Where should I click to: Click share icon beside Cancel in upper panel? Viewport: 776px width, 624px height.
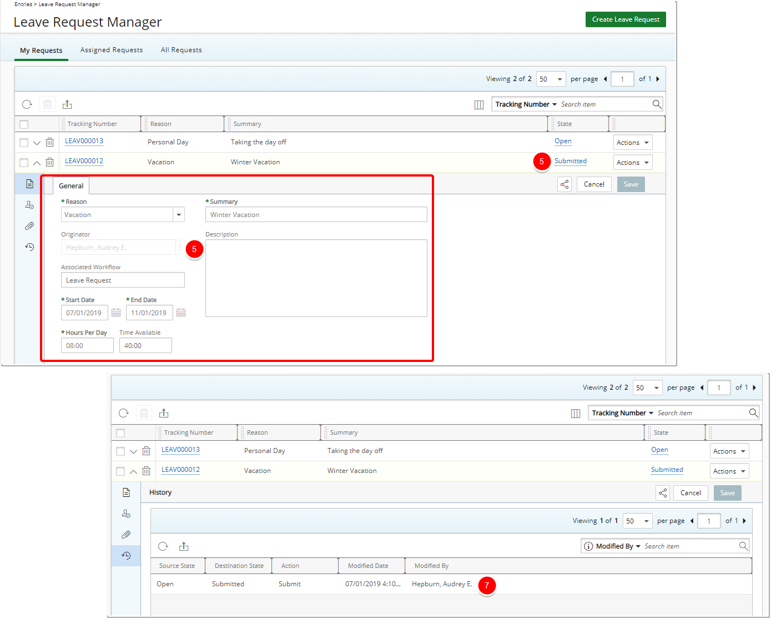tap(565, 184)
